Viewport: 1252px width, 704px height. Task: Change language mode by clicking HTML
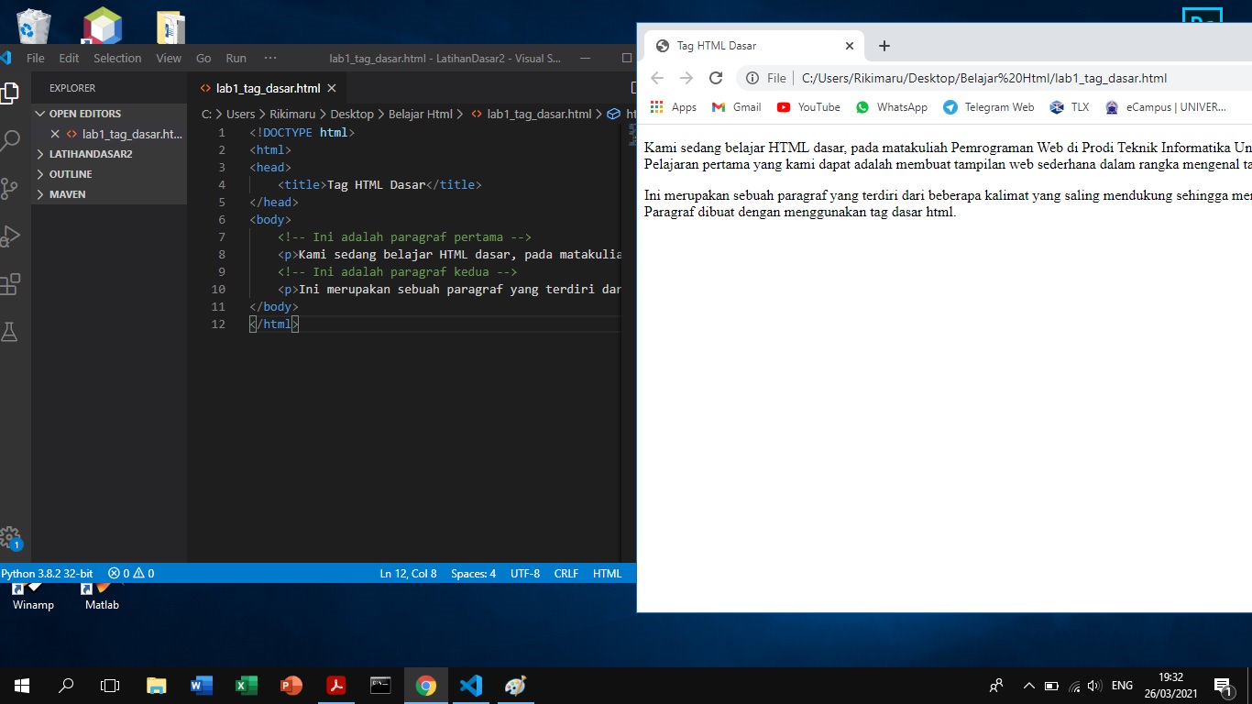607,573
